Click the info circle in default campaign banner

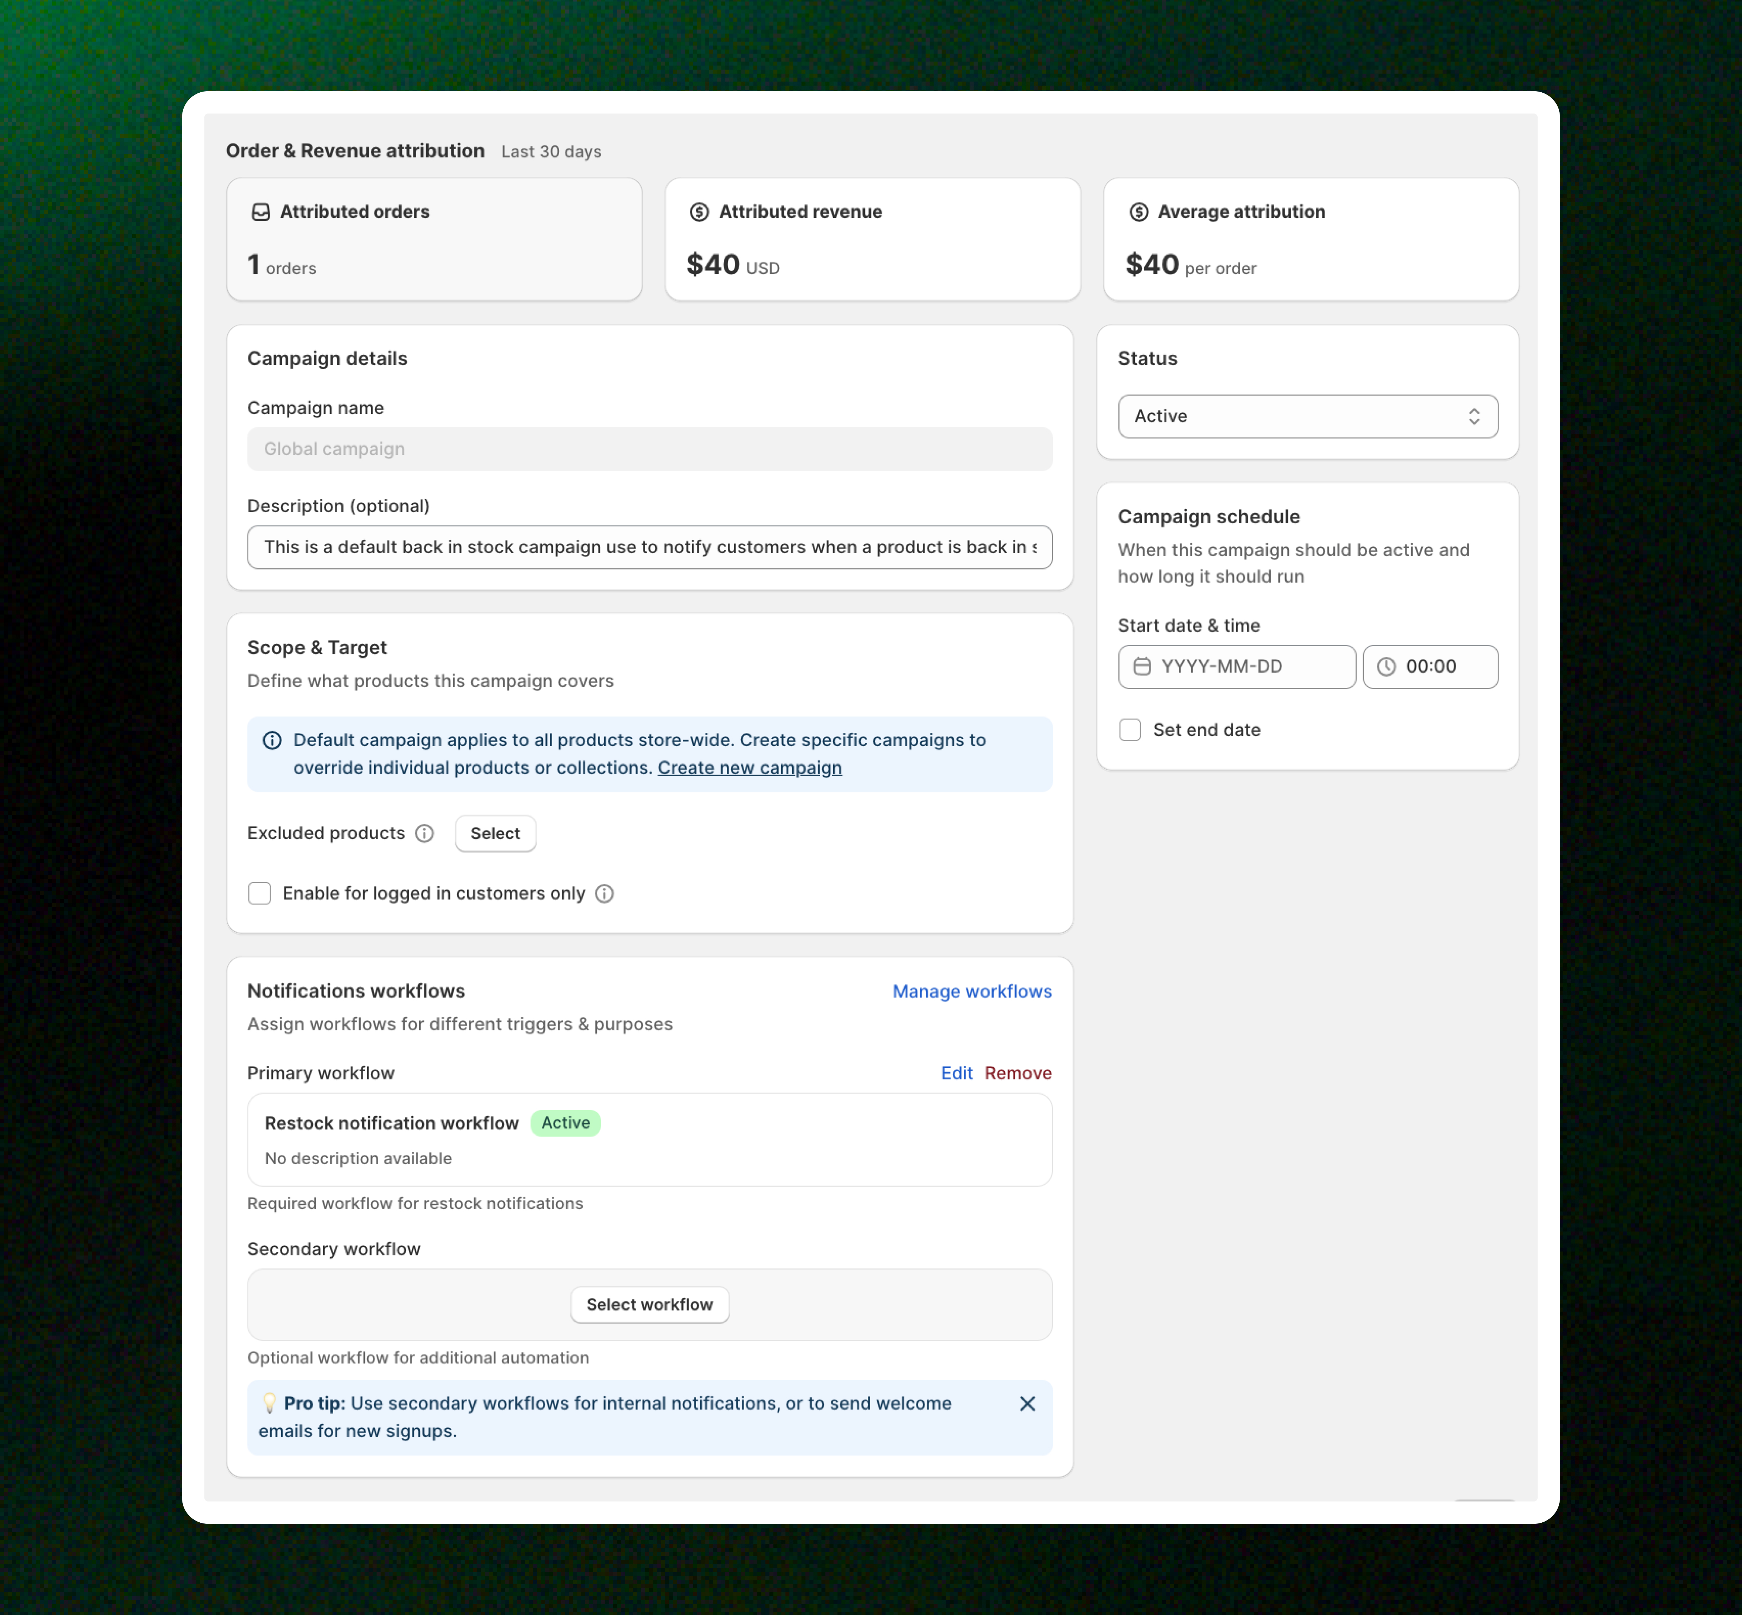click(273, 741)
